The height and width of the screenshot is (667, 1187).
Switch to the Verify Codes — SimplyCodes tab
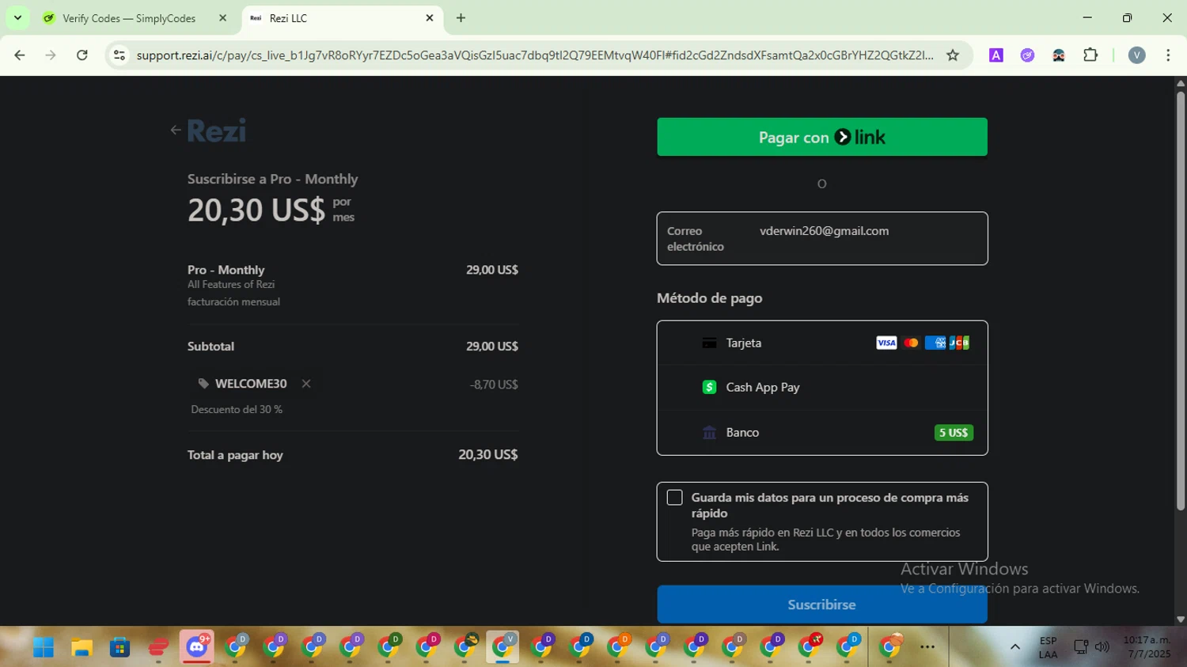click(135, 18)
